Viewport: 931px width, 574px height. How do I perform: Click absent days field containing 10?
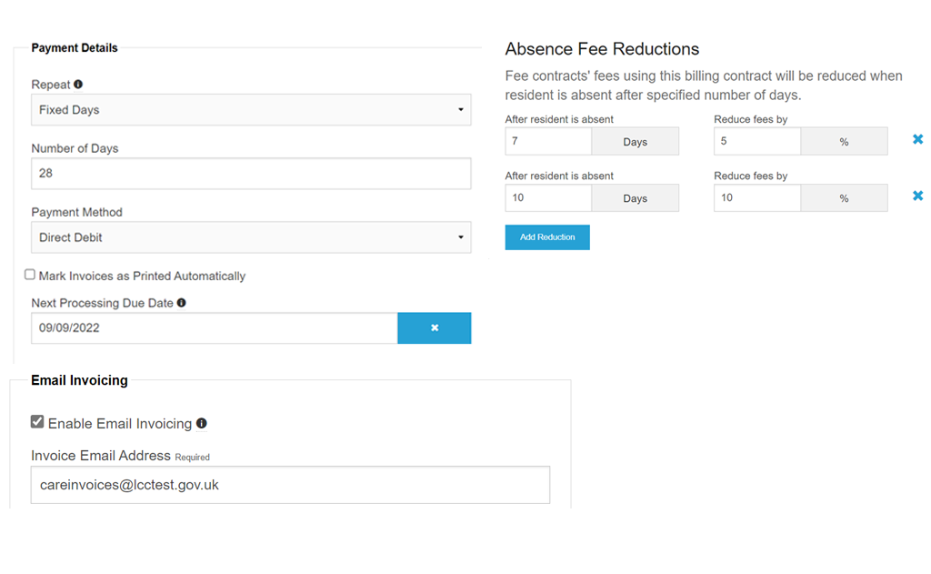coord(548,198)
